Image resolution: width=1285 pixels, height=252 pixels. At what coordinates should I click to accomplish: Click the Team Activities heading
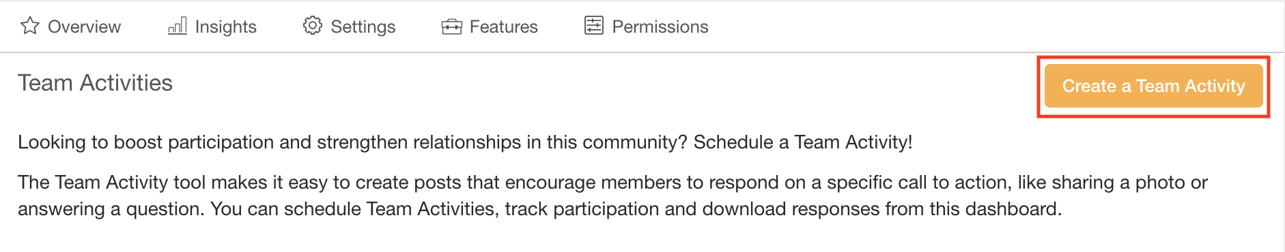click(95, 83)
